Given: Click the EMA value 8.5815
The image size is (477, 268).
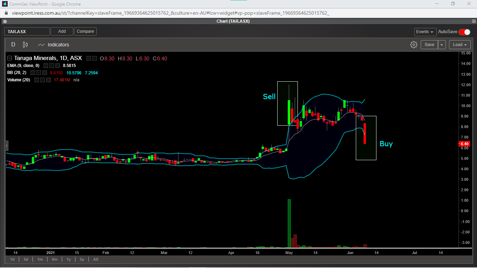Looking at the screenshot, I should click(69, 66).
